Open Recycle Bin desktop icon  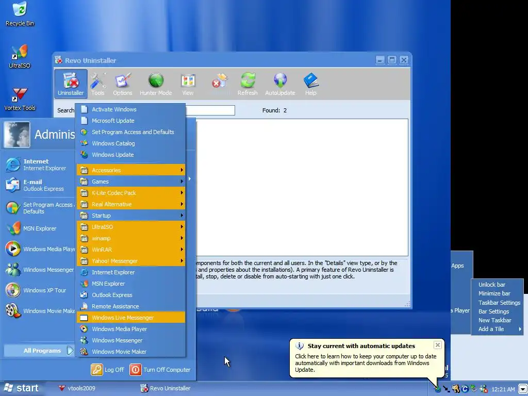[x=20, y=14]
